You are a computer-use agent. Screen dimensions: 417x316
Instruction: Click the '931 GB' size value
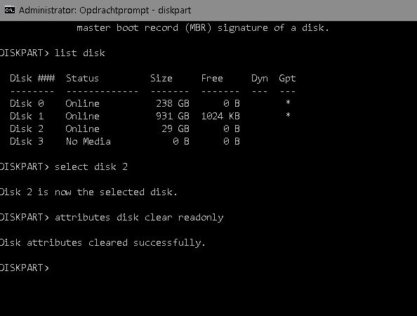click(x=173, y=116)
